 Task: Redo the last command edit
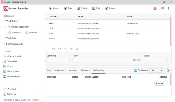pyautogui.click(x=59, y=49)
